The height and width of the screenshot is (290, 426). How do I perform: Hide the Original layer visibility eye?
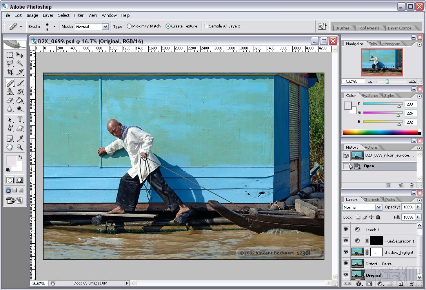(346, 275)
